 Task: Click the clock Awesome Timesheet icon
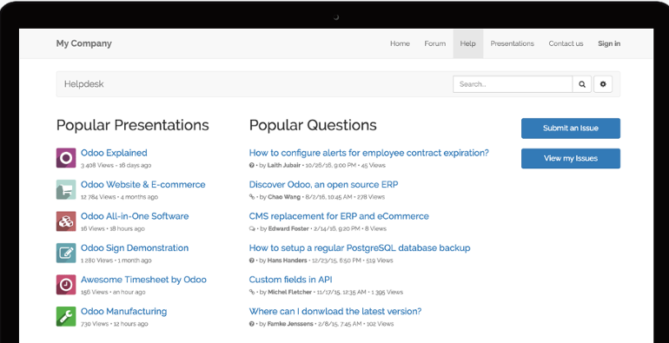tap(66, 285)
